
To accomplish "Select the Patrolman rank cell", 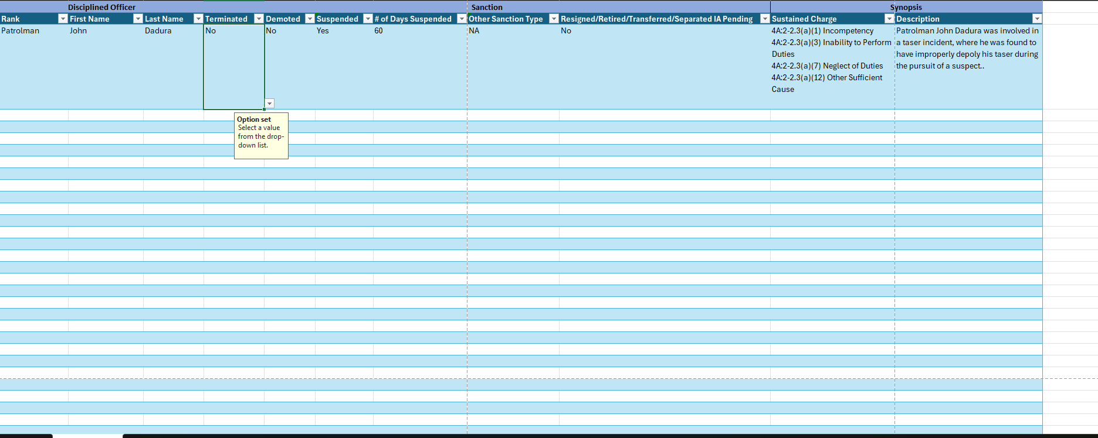I will click(34, 67).
